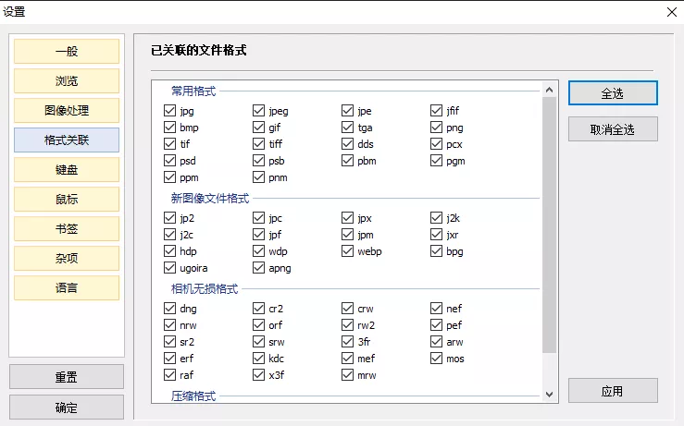Uncheck the rw2 format checkbox
Image resolution: width=684 pixels, height=426 pixels.
coord(348,325)
